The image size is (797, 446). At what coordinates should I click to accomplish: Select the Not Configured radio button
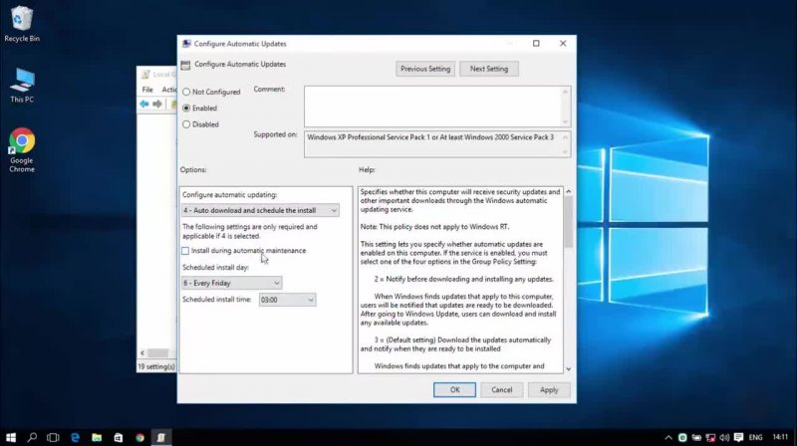point(186,92)
